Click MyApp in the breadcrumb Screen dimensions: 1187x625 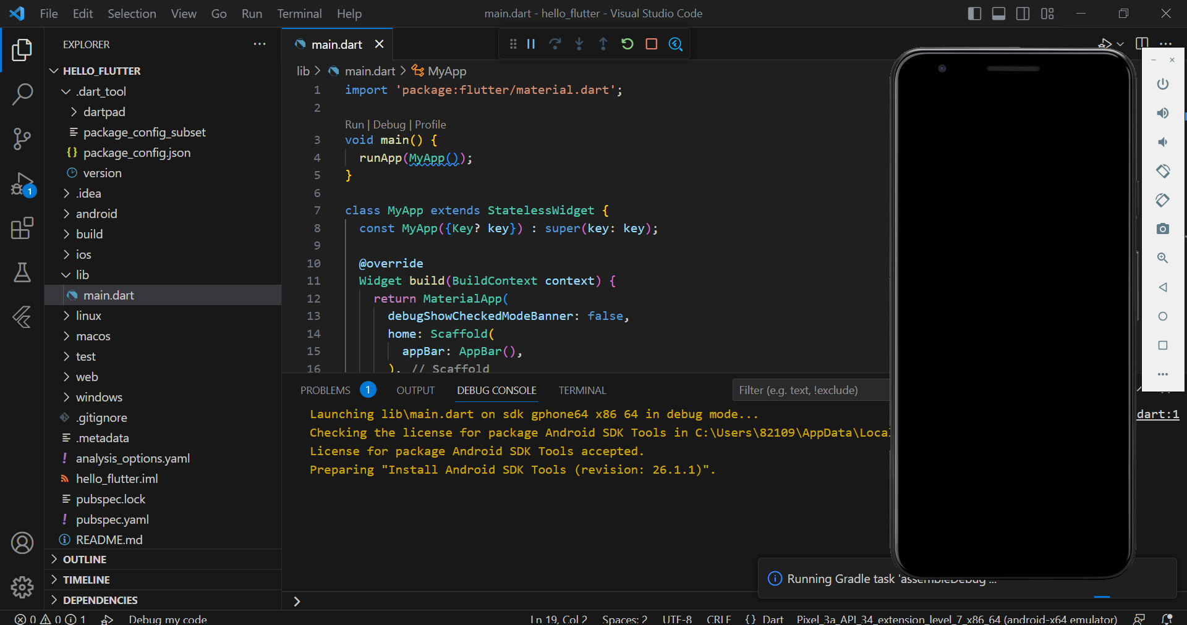[x=447, y=71]
